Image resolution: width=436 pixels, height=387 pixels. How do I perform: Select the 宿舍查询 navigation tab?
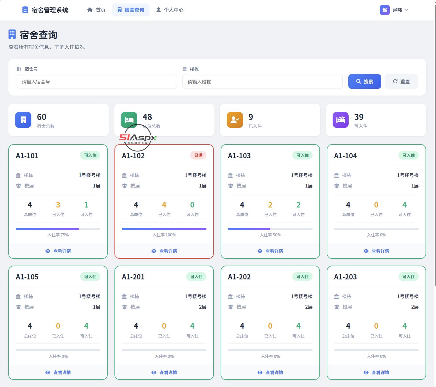tap(131, 10)
